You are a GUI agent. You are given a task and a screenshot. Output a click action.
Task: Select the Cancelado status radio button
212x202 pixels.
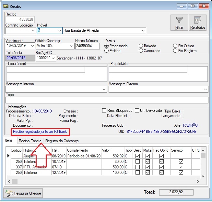(141, 51)
